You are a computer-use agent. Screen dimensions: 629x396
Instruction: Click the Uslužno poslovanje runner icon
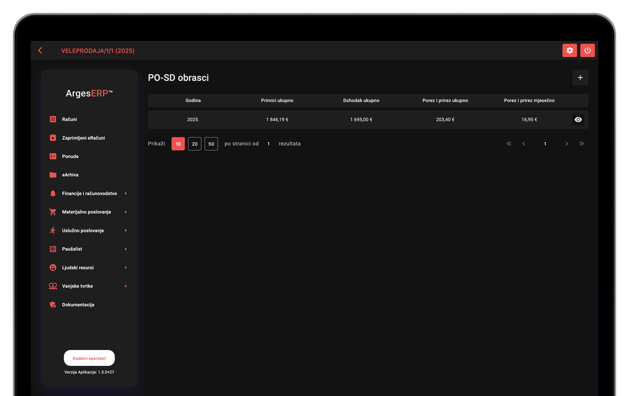click(53, 231)
